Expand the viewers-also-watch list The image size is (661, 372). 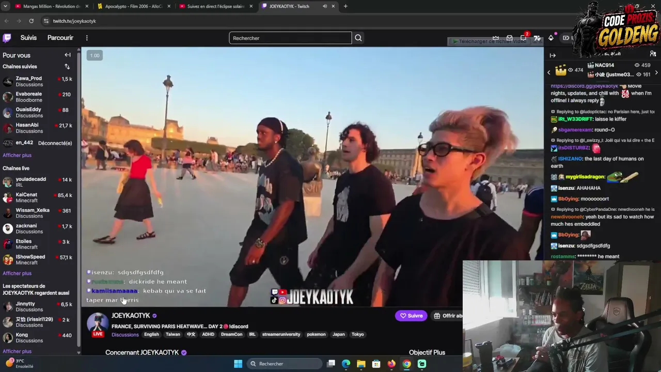[x=17, y=351]
